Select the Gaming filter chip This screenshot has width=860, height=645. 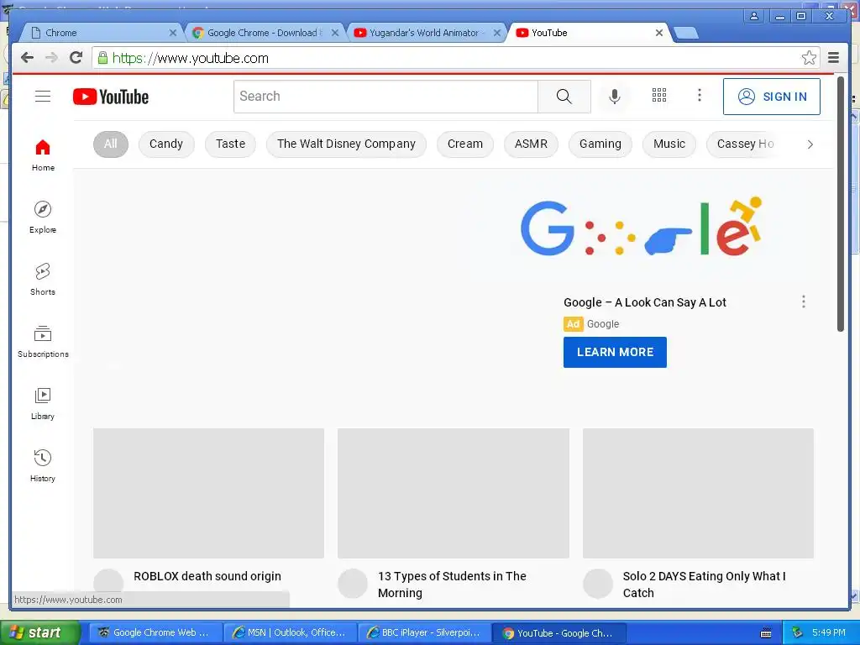600,144
